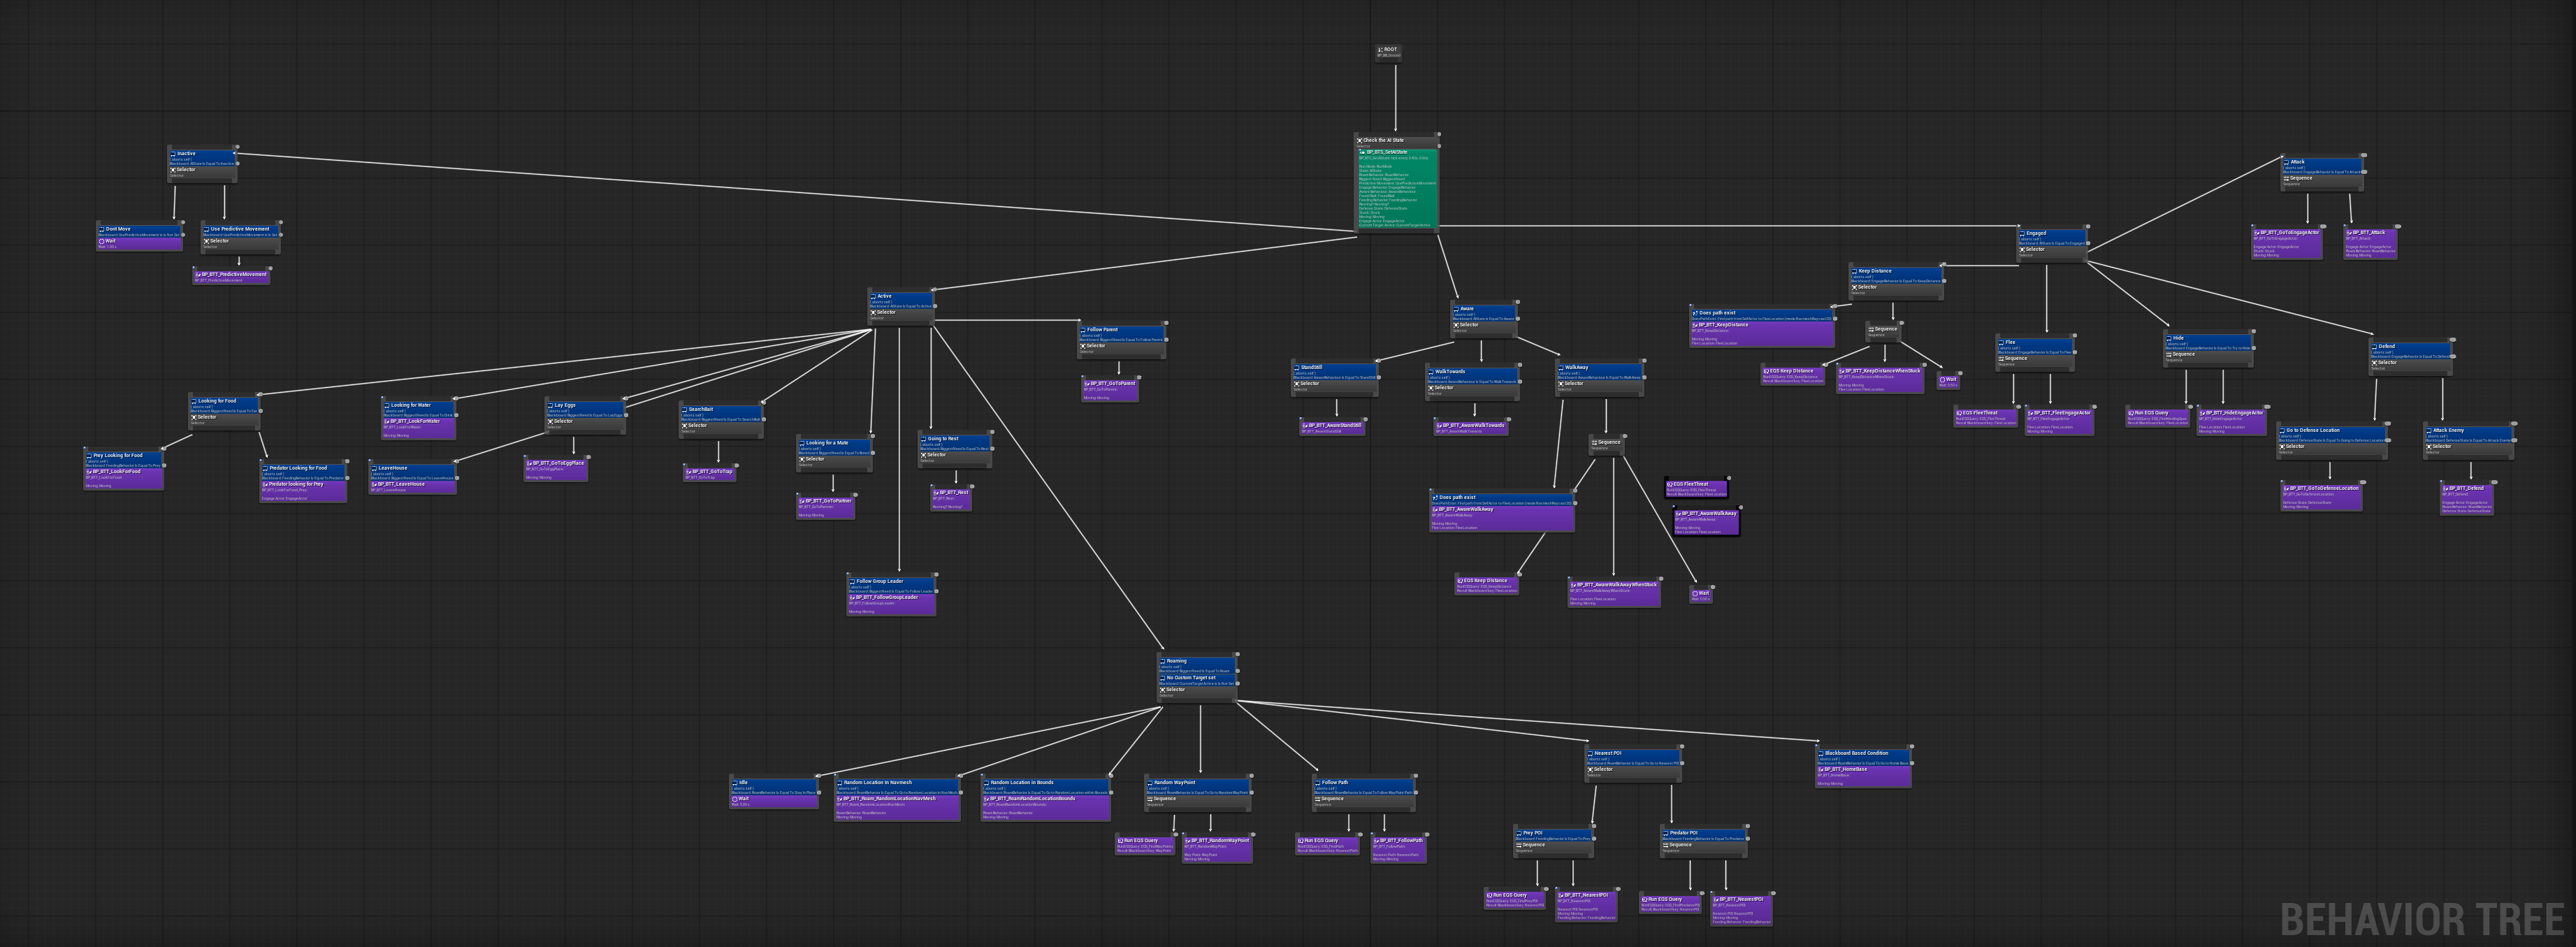
Task: Click the BP_BTT_HideEngageActor task
Action: pyautogui.click(x=2232, y=421)
